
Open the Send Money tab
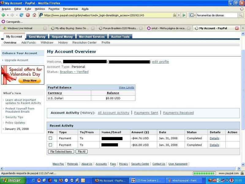pos(37,37)
